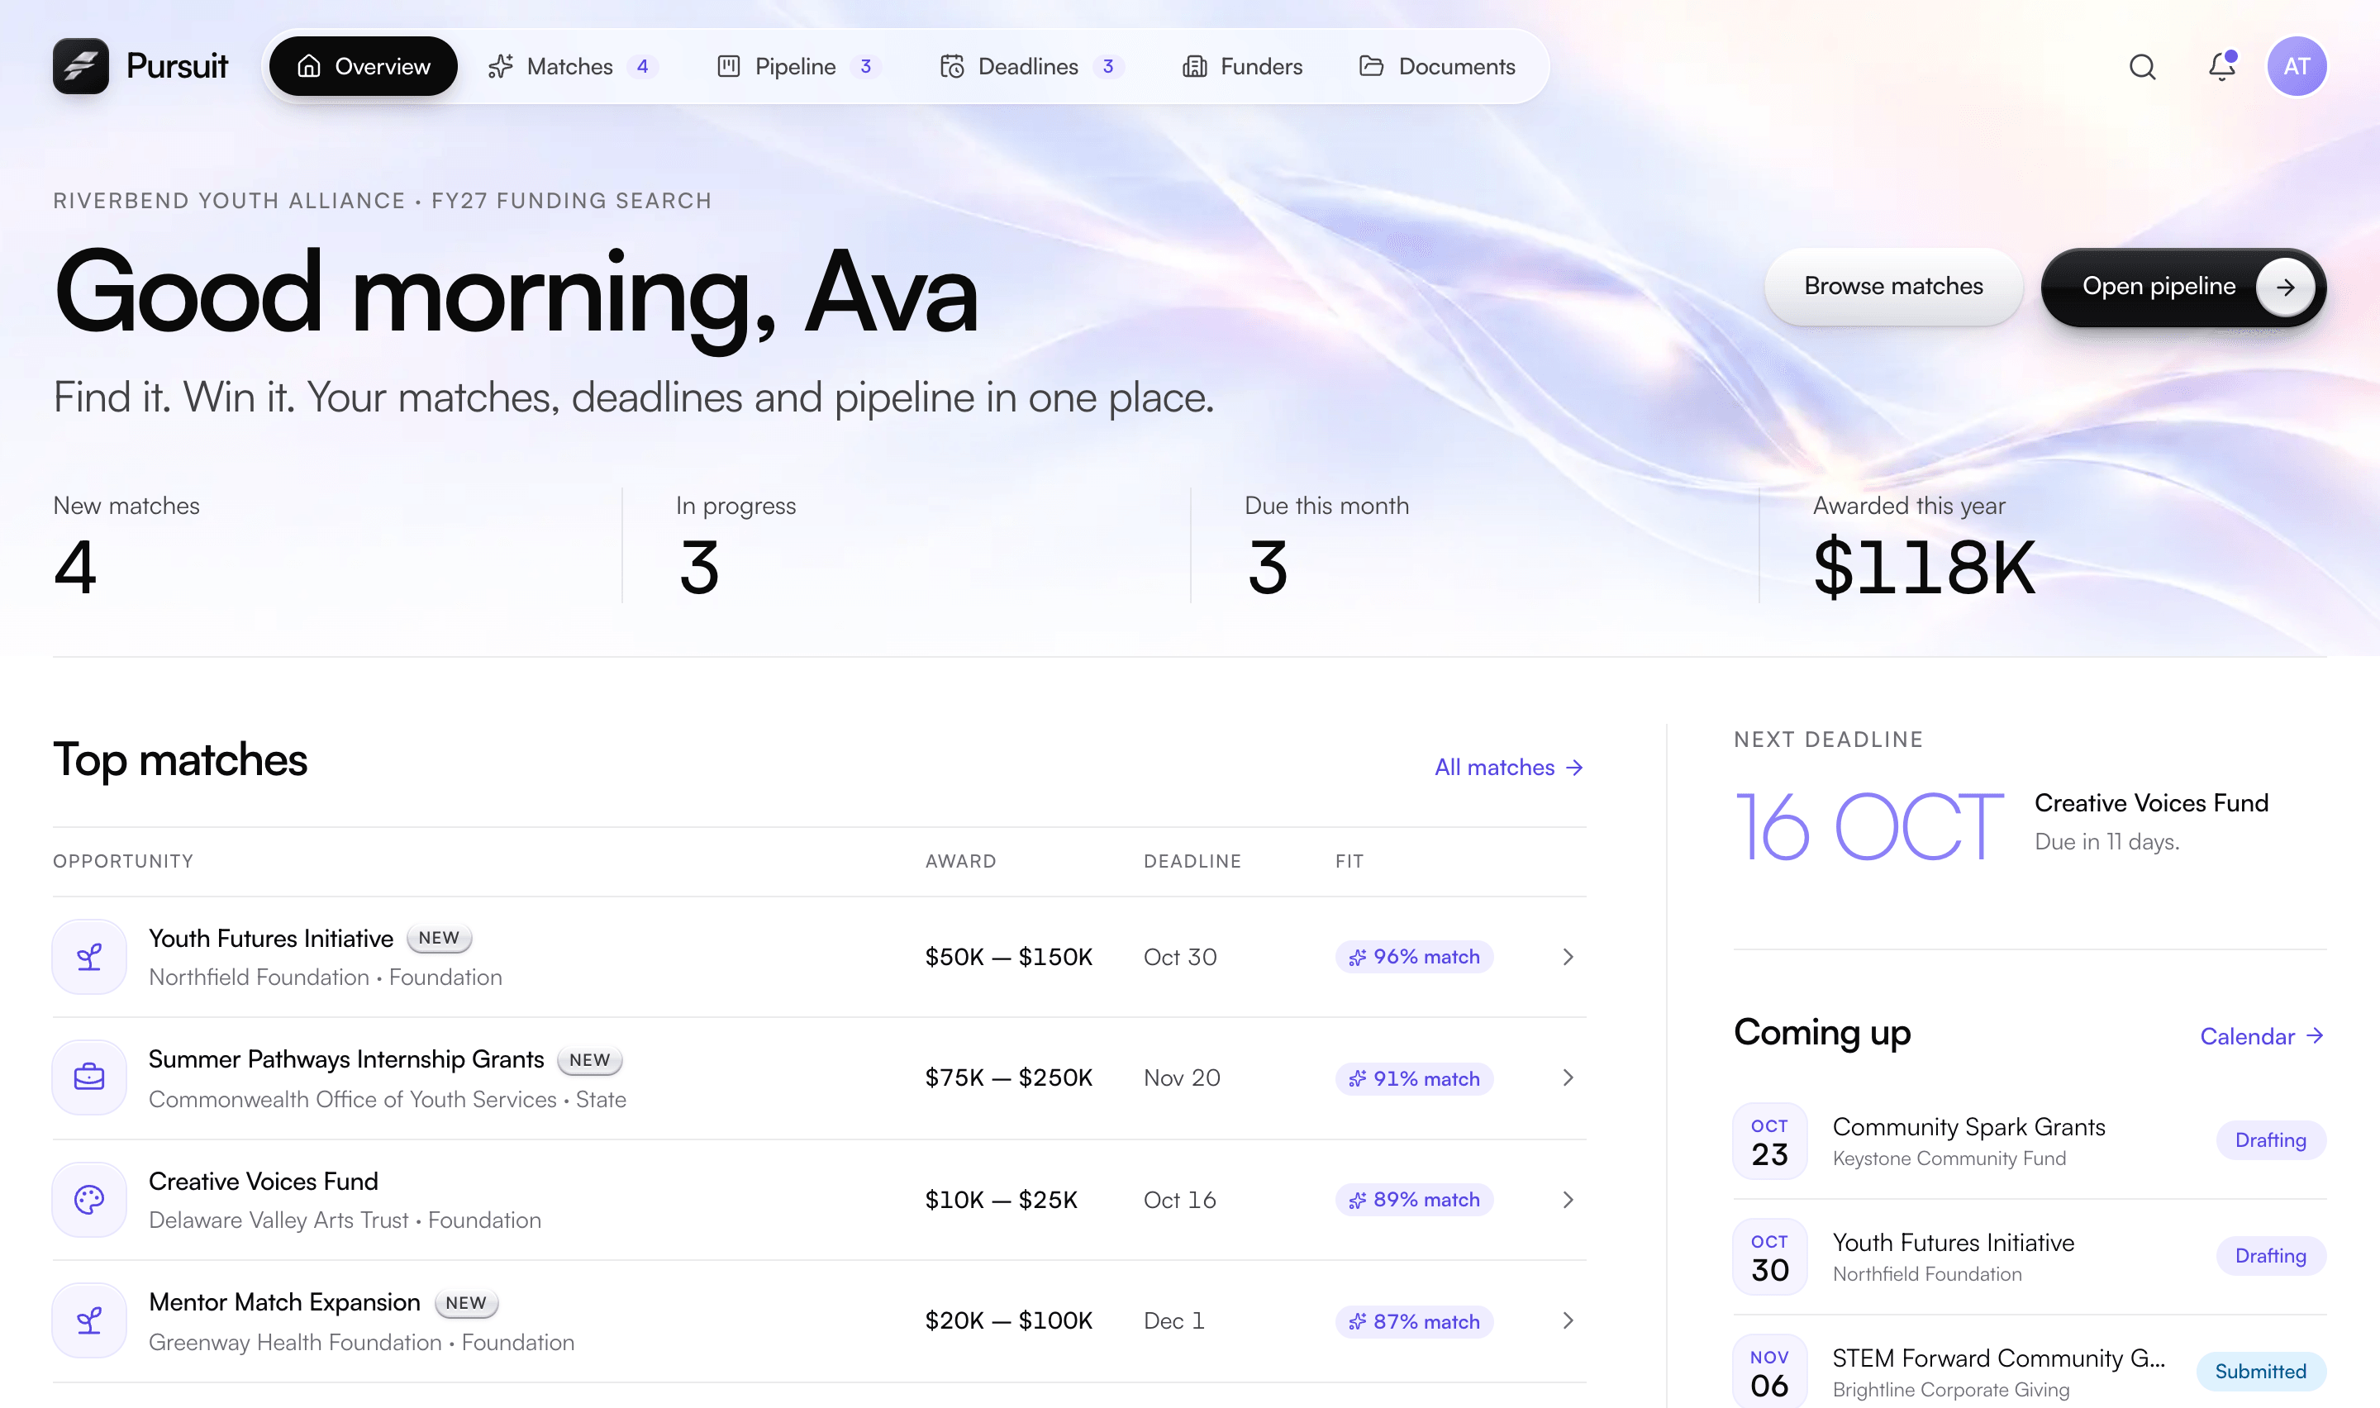The height and width of the screenshot is (1408, 2380).
Task: Click the 87% match badge
Action: point(1414,1322)
